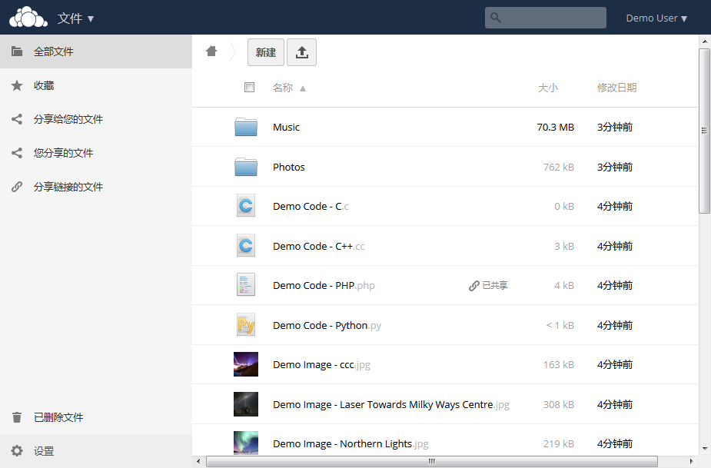Open the Demo User account dropdown
This screenshot has width=711, height=468.
coord(656,18)
